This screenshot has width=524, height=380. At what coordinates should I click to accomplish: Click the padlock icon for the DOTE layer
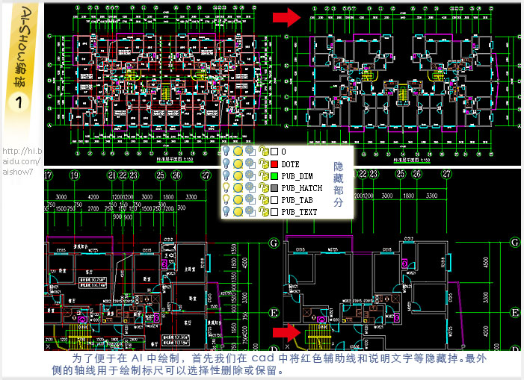pyautogui.click(x=264, y=163)
